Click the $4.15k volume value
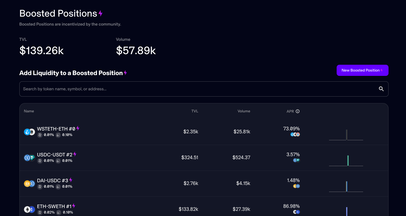Image resolution: width=406 pixels, height=216 pixels. (x=243, y=183)
